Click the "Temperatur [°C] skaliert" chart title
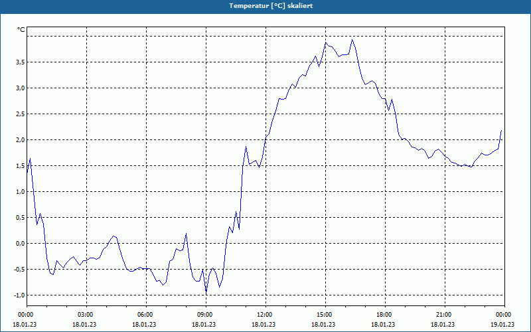This screenshot has width=531, height=332. coord(271,6)
